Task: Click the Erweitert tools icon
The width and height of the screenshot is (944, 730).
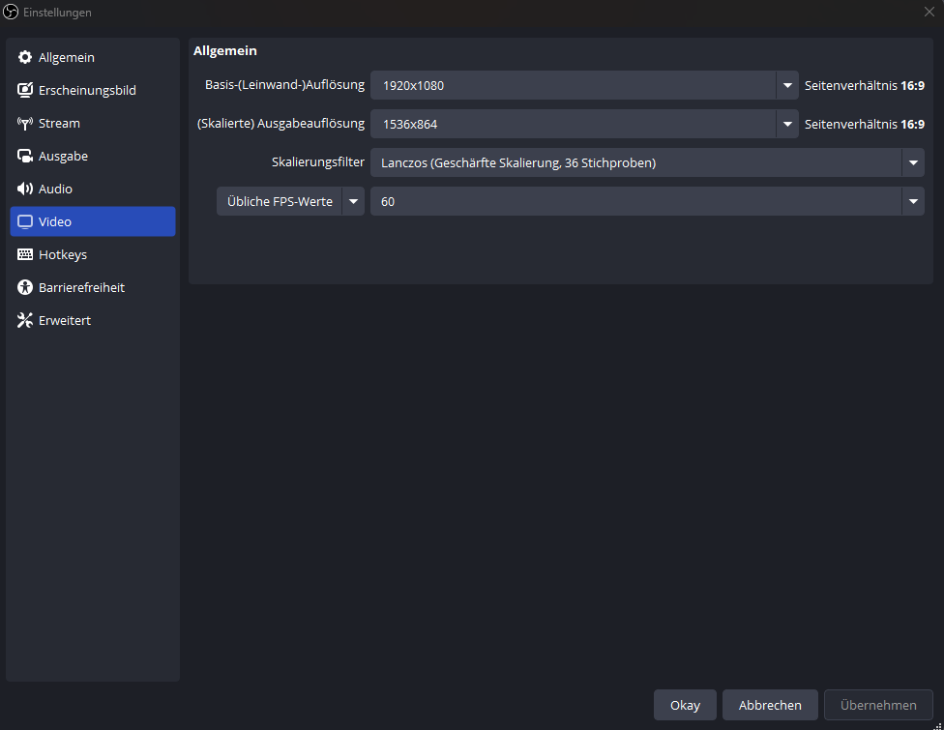Action: click(25, 321)
